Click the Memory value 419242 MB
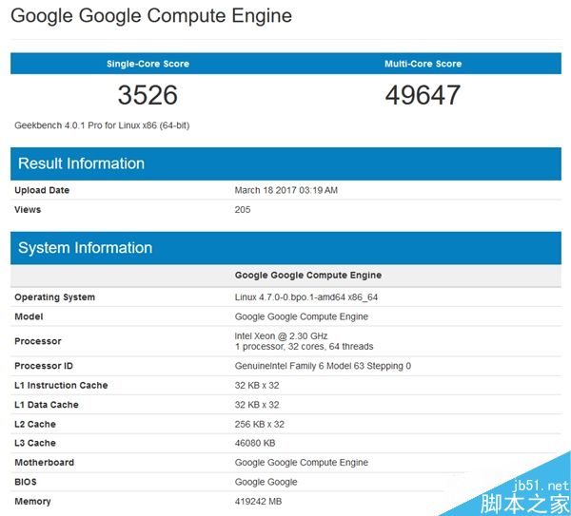Image resolution: width=571 pixels, height=516 pixels. tap(259, 501)
